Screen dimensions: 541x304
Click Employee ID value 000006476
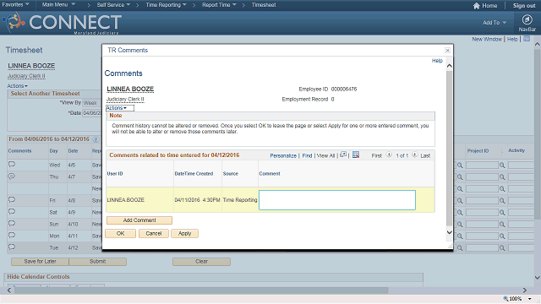click(x=344, y=89)
